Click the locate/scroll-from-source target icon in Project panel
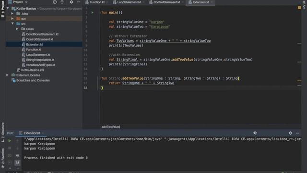This screenshot has height=173, width=307. 55,2
